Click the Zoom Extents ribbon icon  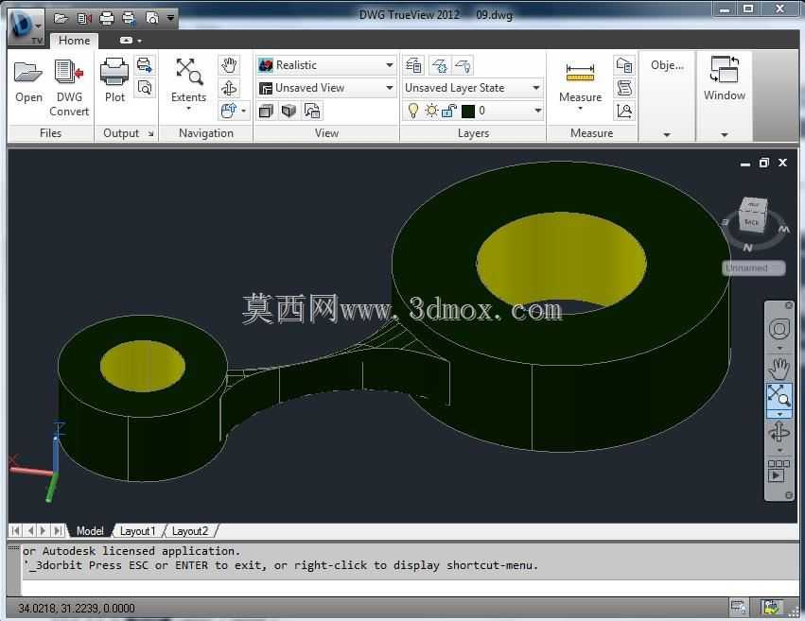(189, 72)
